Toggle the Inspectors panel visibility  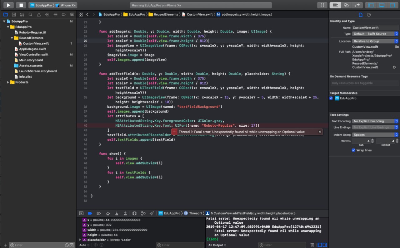pyautogui.click(x=392, y=5)
